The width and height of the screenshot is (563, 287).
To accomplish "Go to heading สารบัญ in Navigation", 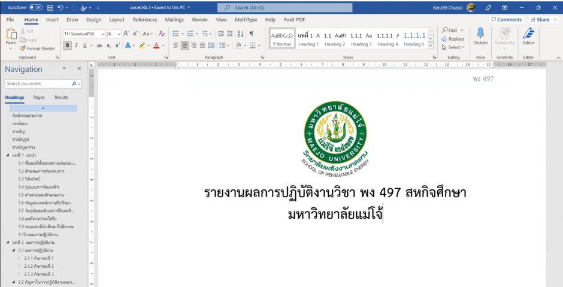I will [x=19, y=131].
